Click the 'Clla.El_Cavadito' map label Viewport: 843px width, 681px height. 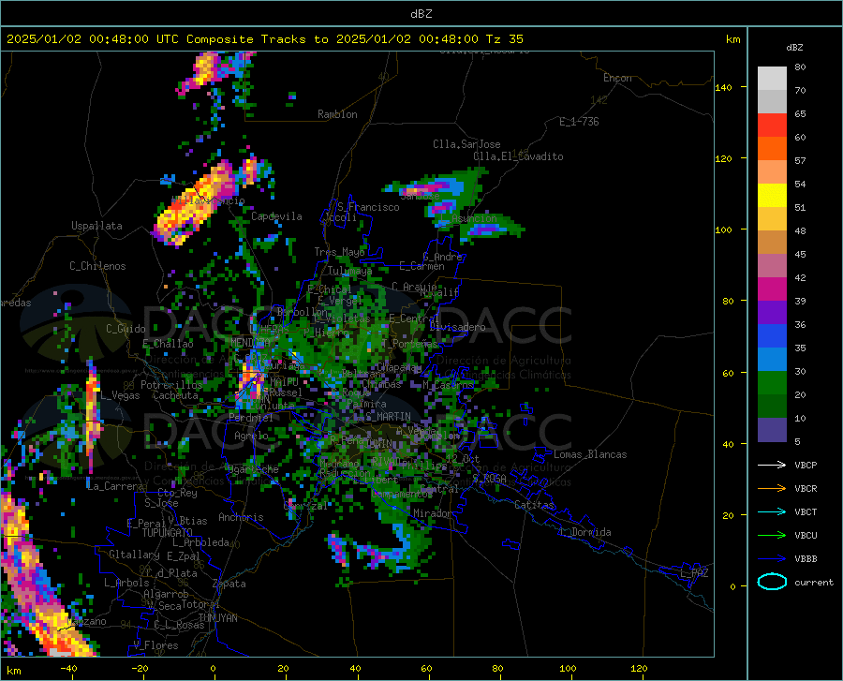pos(518,156)
